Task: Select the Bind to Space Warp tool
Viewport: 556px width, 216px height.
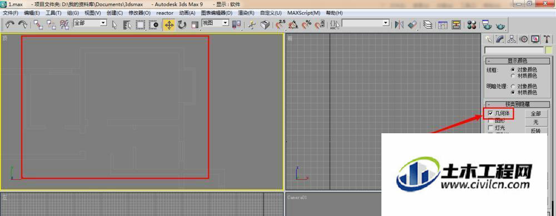Action: (64, 24)
